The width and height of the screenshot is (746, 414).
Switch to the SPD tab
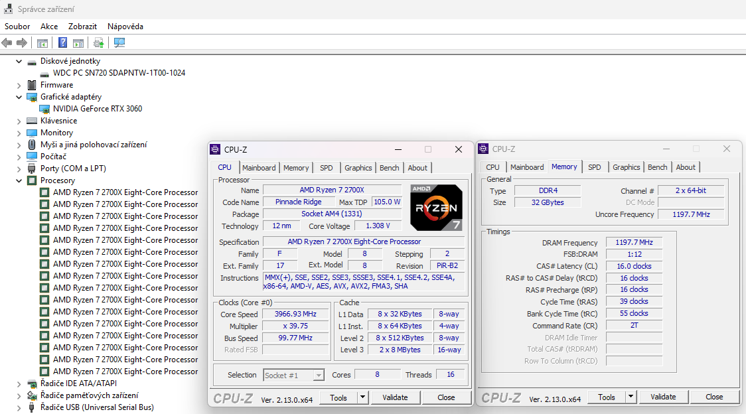pyautogui.click(x=326, y=167)
